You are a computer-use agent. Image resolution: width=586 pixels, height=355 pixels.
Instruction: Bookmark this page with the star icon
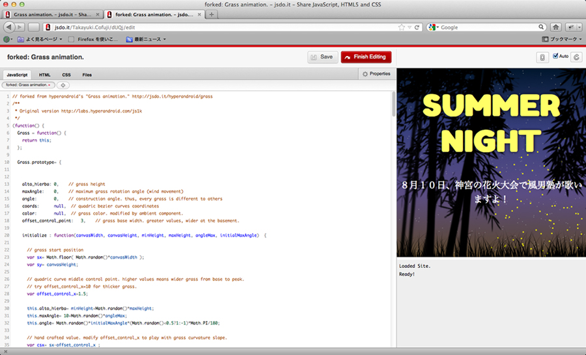(402, 27)
